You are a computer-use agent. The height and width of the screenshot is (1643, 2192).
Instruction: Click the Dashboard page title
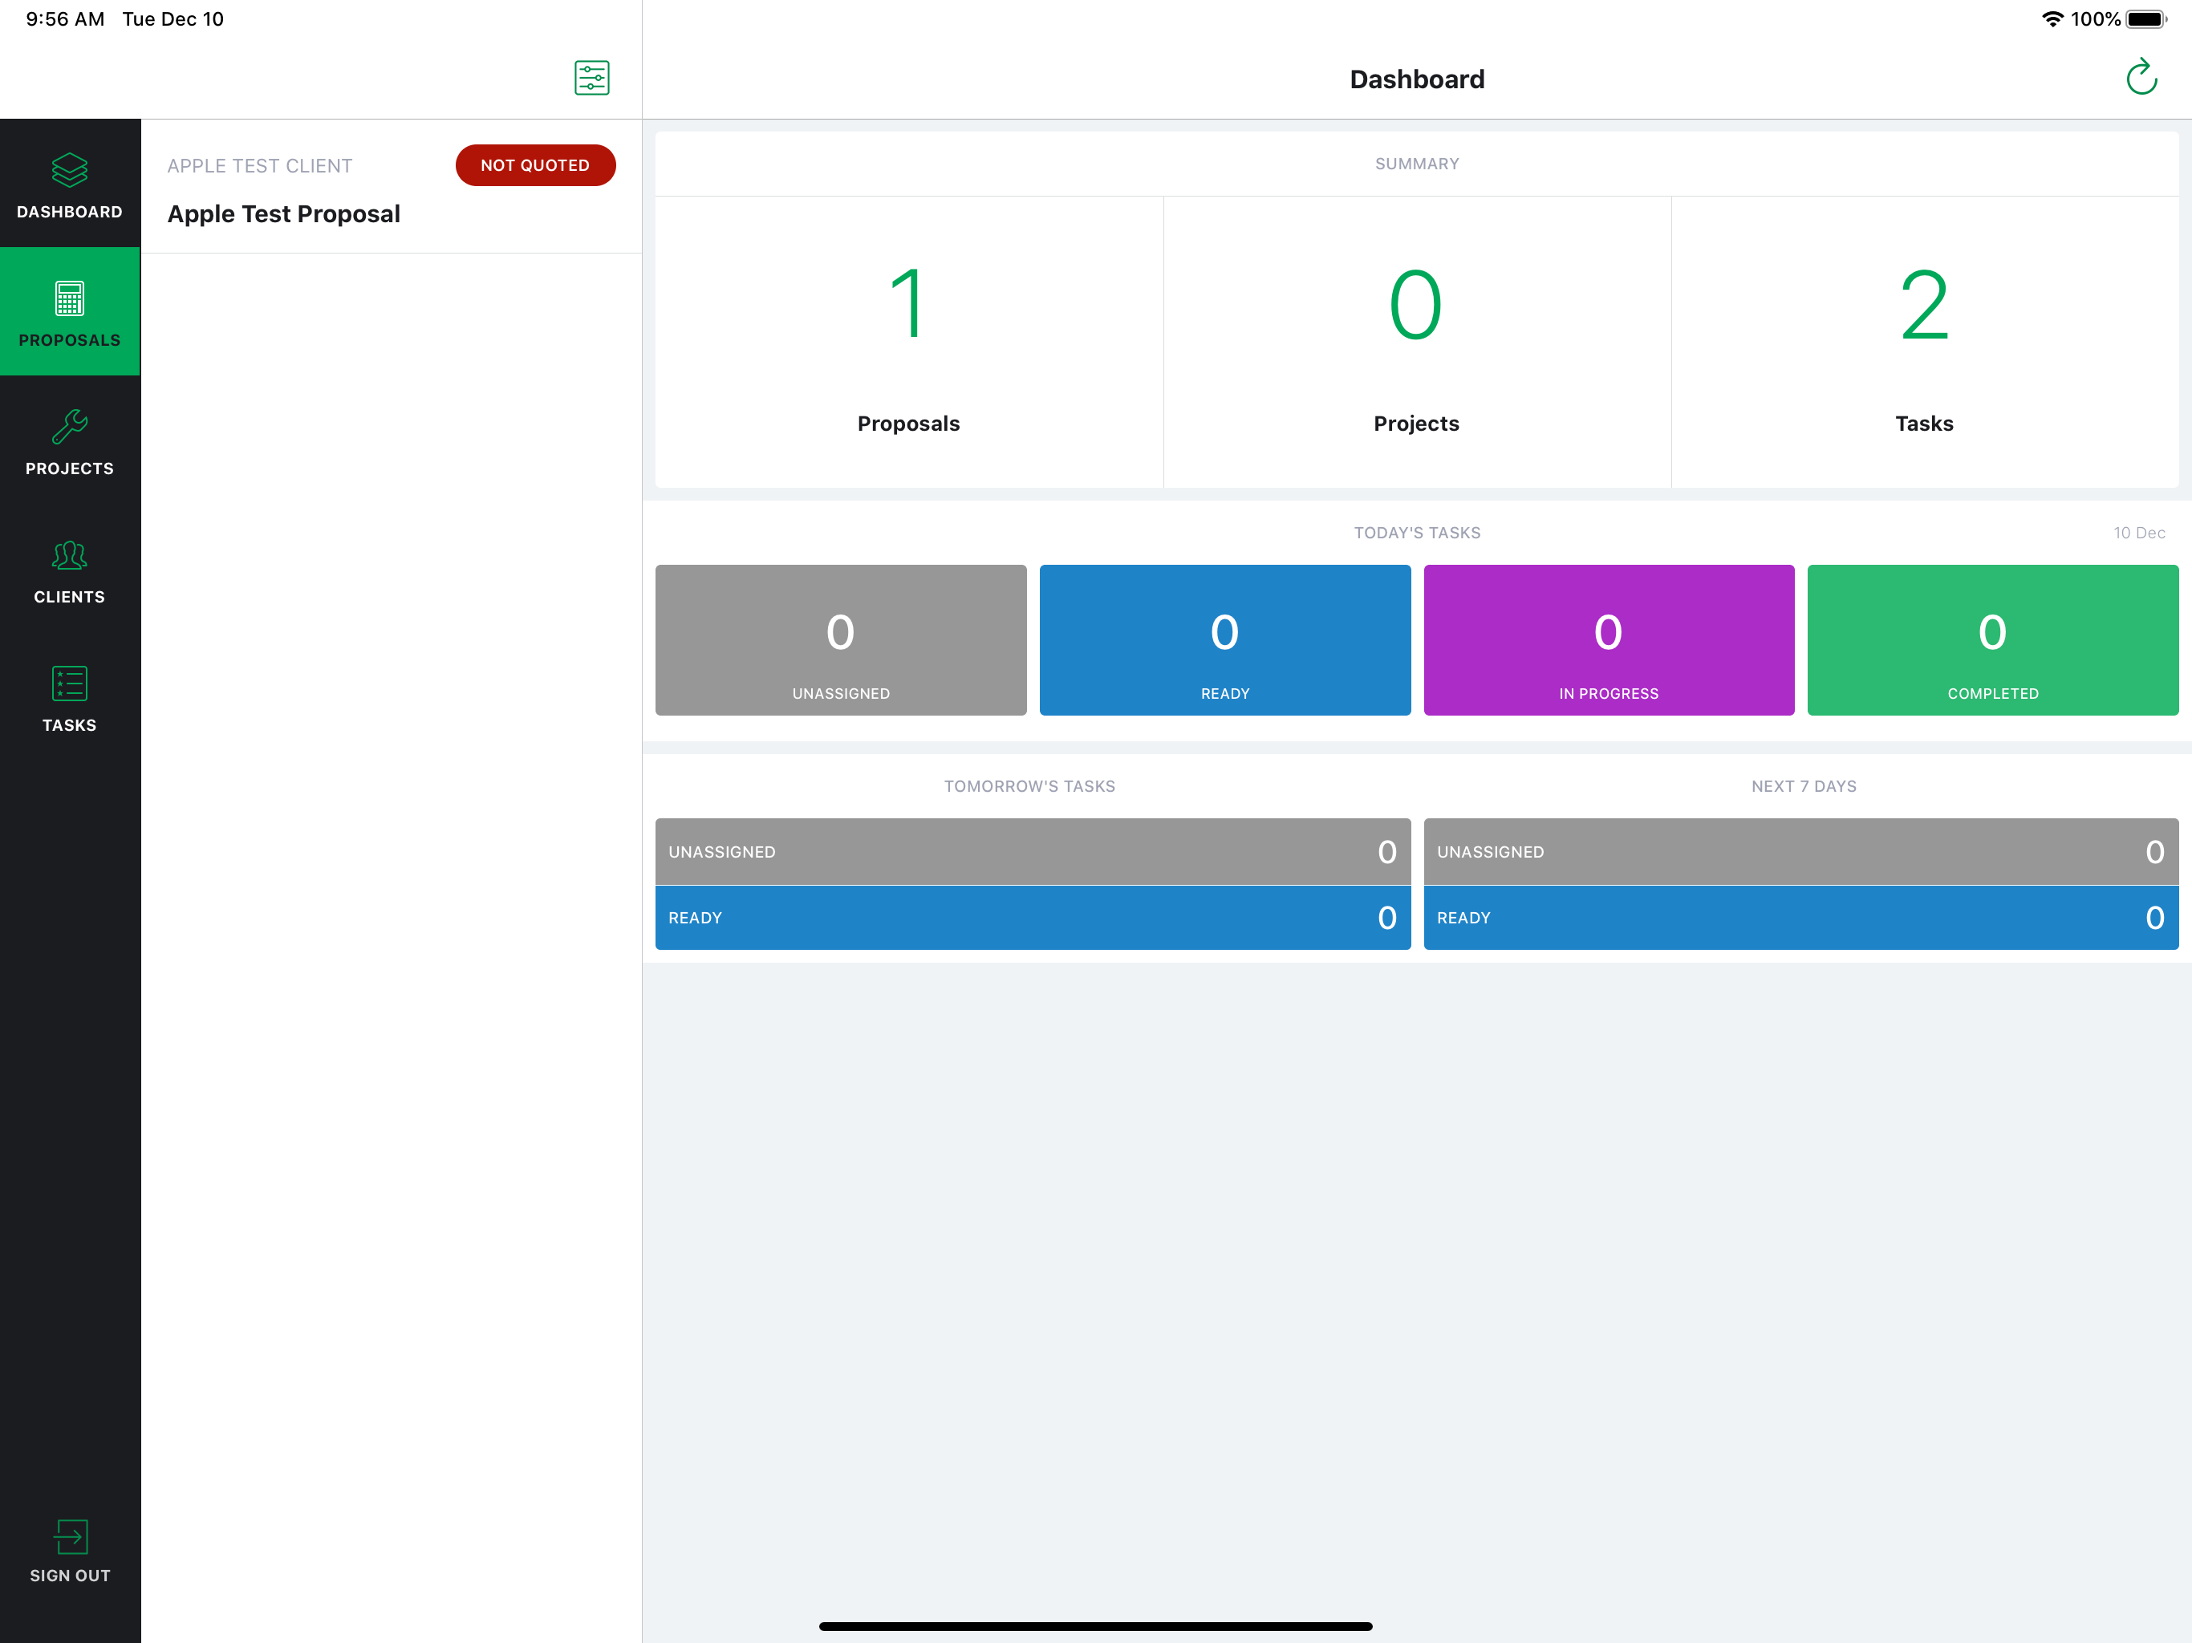pyautogui.click(x=1417, y=79)
